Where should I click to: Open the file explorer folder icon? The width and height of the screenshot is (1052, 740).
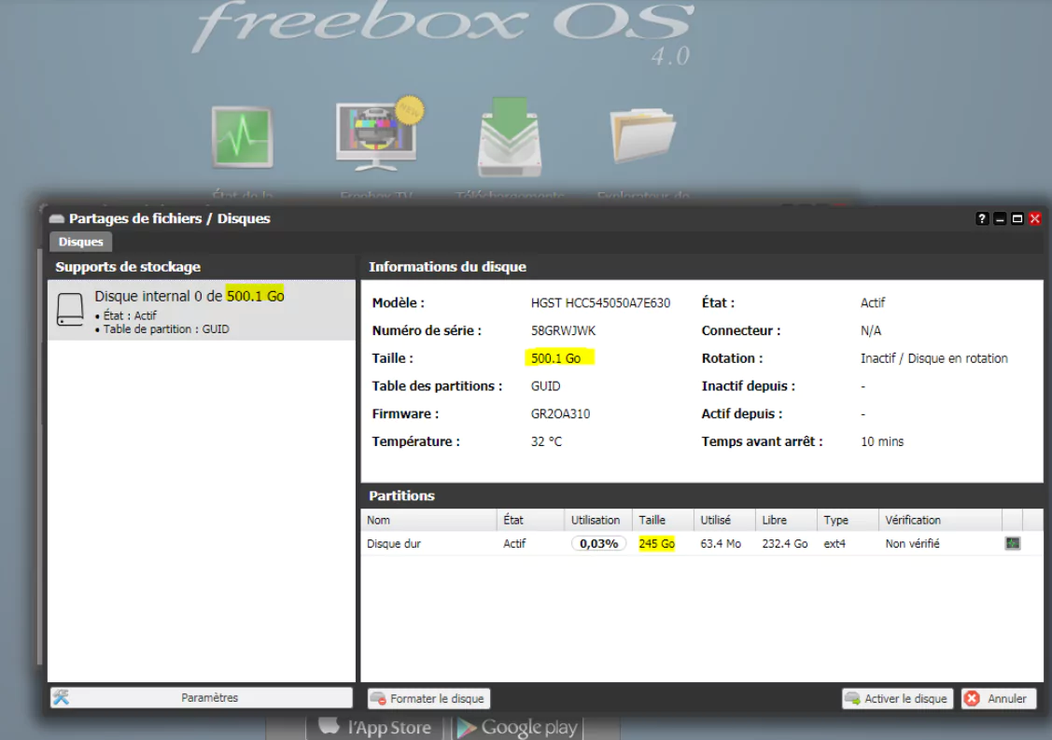tap(642, 135)
